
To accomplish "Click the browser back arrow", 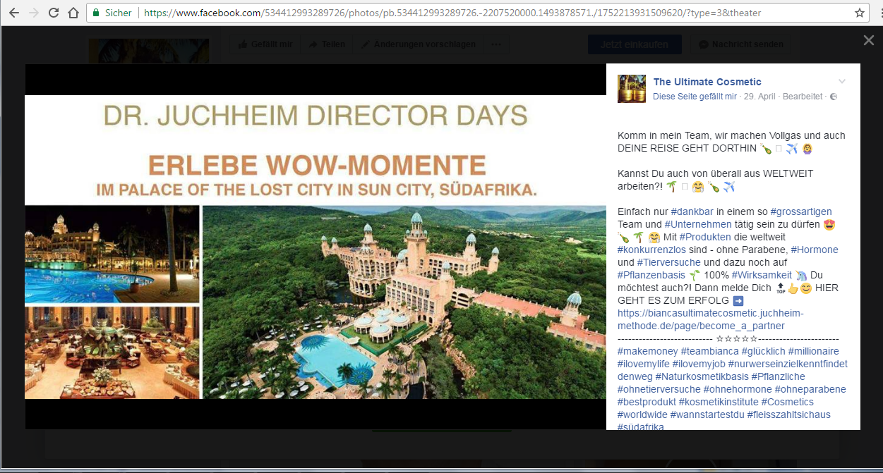I will coord(14,13).
